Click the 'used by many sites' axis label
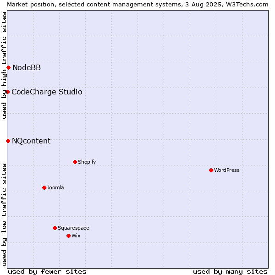 pyautogui.click(x=230, y=272)
